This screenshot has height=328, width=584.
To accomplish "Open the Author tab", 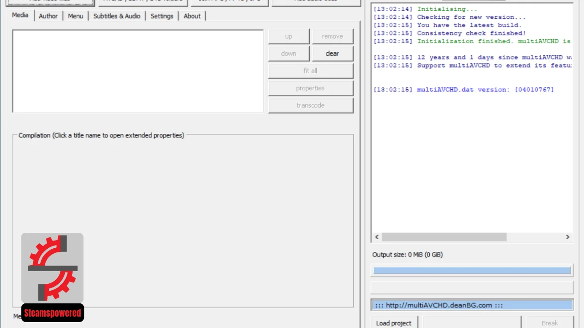I will (x=48, y=16).
